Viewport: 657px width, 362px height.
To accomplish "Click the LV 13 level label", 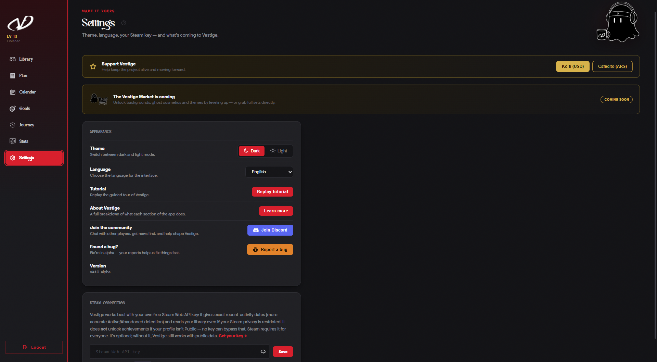I will (x=12, y=36).
